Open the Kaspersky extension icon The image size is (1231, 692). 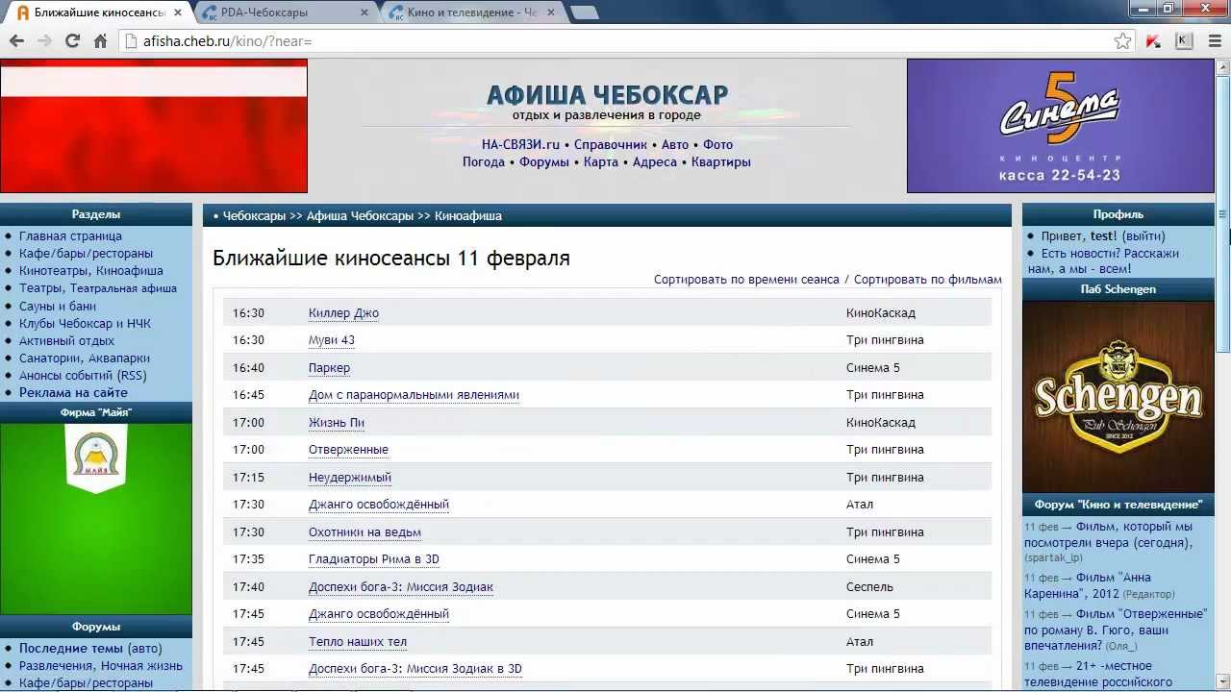coord(1153,41)
